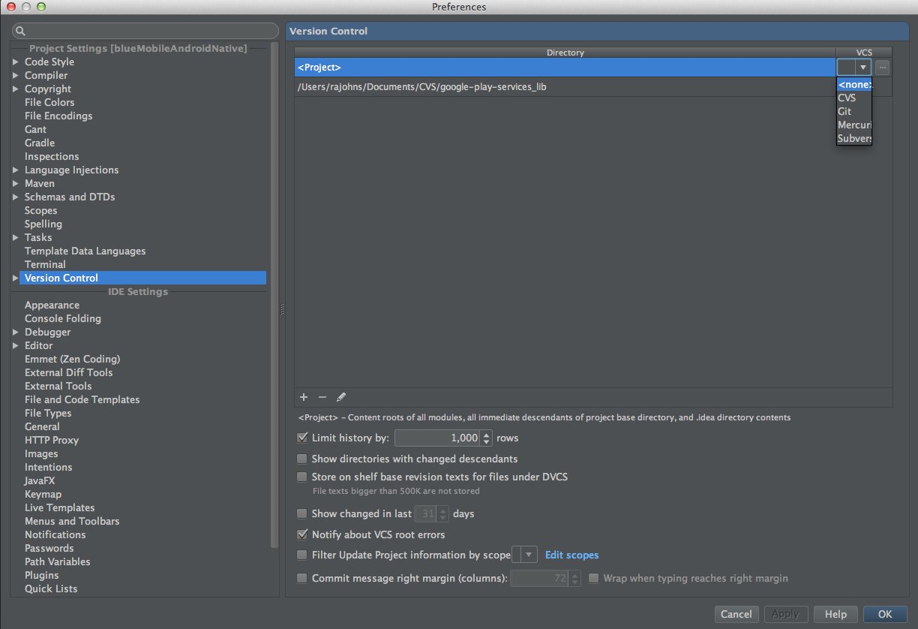Image resolution: width=918 pixels, height=629 pixels.
Task: Click the pencil edit icon below table
Action: pos(341,397)
